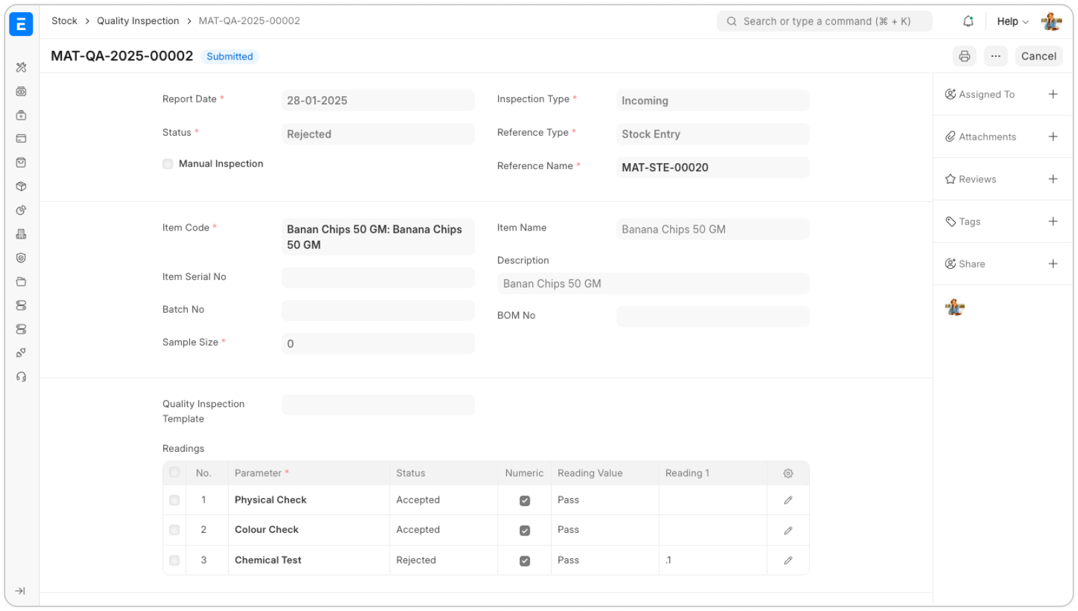Share document with the plus button

tap(1053, 264)
